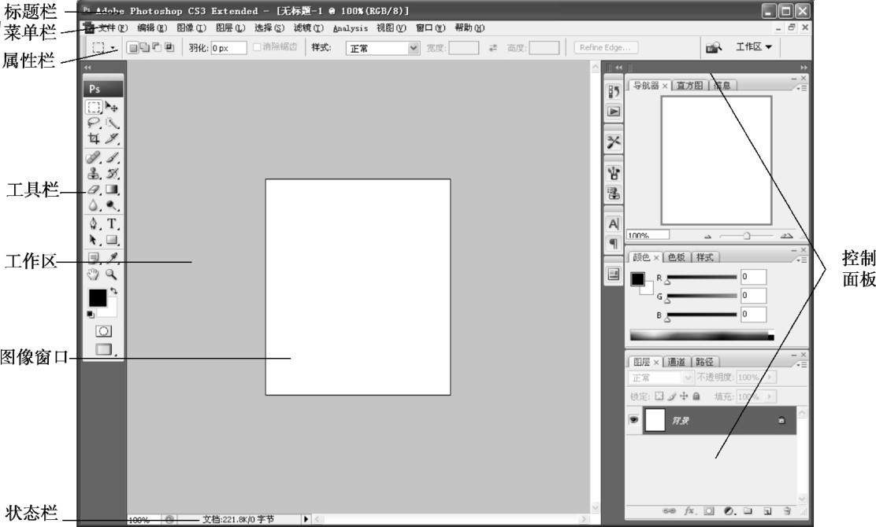Select the Zoom tool
876x527 pixels.
pos(112,275)
